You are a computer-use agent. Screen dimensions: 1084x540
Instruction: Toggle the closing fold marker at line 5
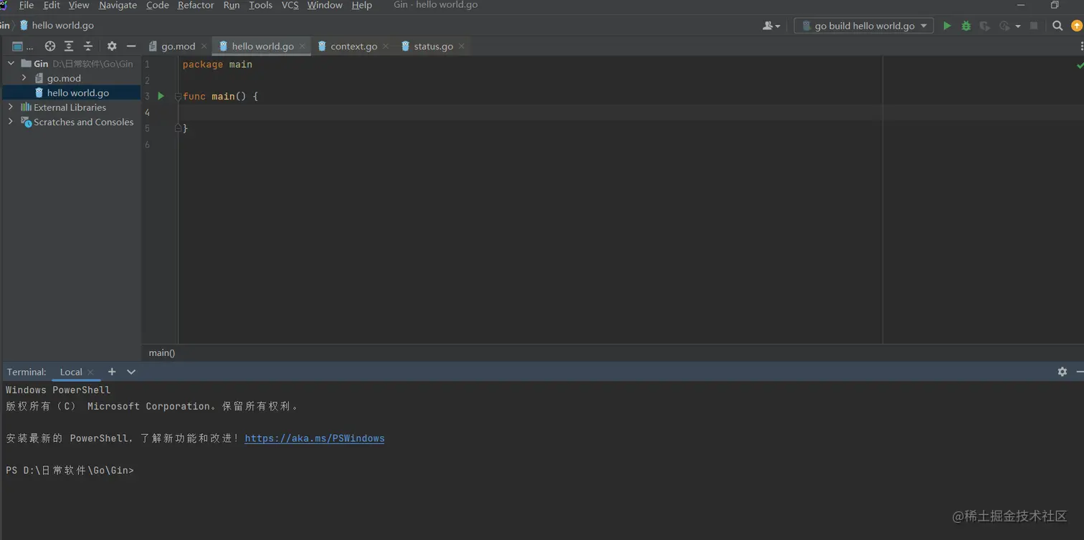point(178,128)
